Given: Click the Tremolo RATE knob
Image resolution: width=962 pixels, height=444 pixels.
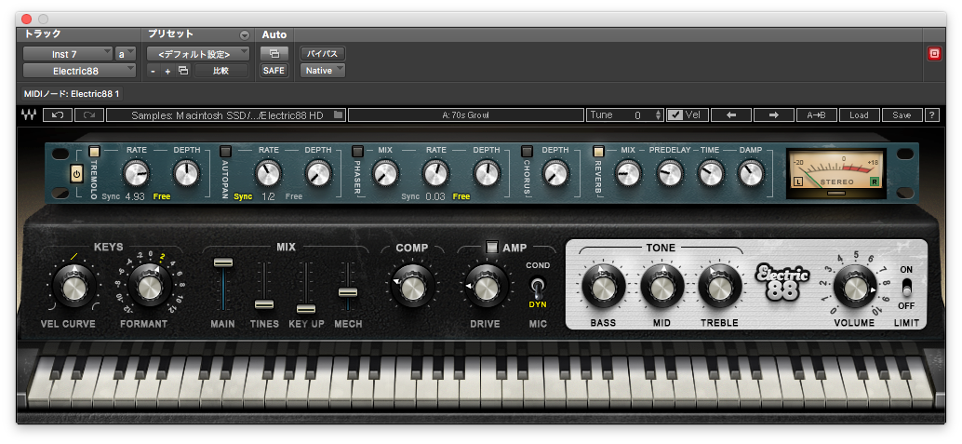Looking at the screenshot, I should 137,174.
